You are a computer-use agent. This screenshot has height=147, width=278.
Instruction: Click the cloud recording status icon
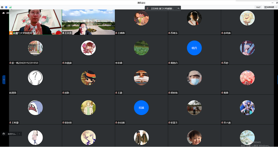pyautogui.click(x=4, y=13)
